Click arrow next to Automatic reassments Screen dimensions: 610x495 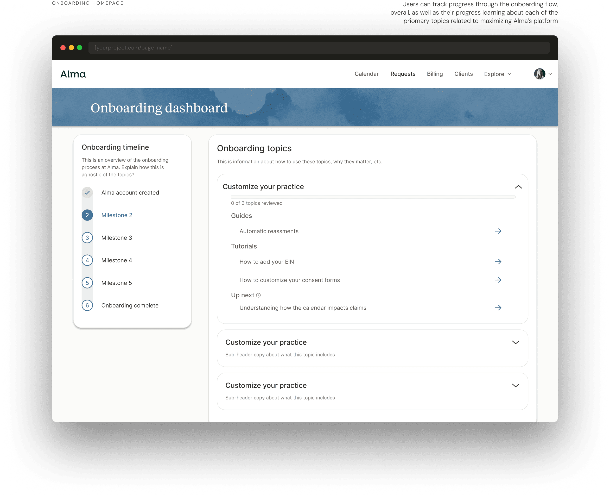[x=498, y=231]
